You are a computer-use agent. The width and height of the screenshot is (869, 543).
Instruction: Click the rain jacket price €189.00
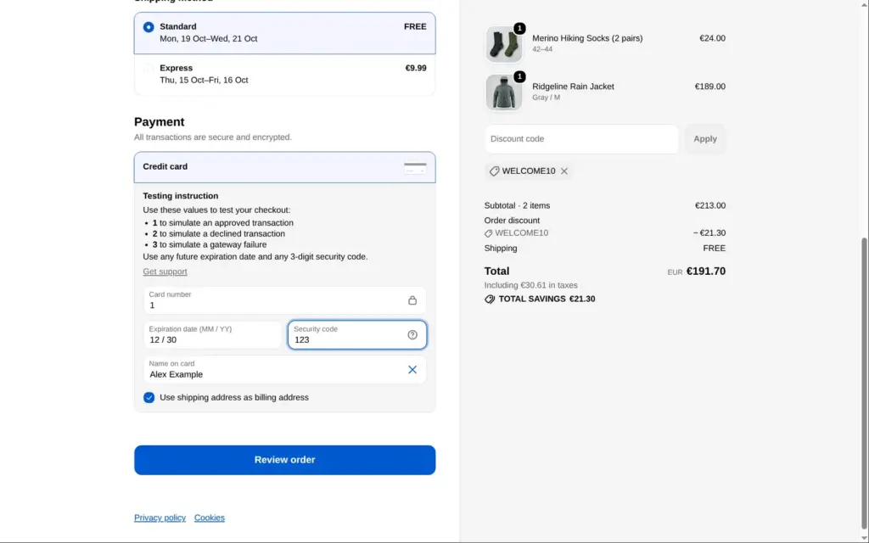(710, 87)
